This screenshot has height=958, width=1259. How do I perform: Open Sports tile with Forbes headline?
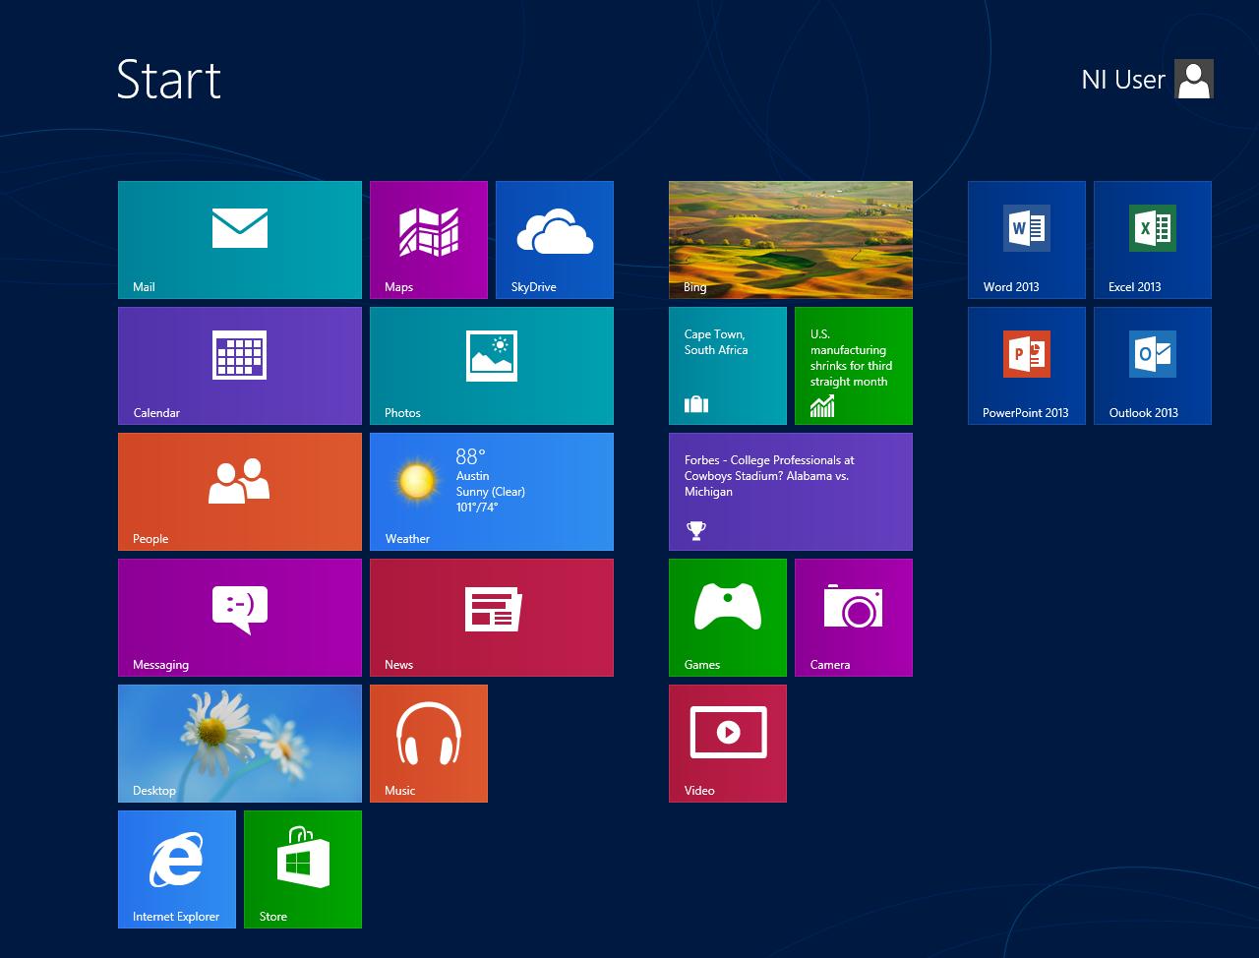[791, 492]
